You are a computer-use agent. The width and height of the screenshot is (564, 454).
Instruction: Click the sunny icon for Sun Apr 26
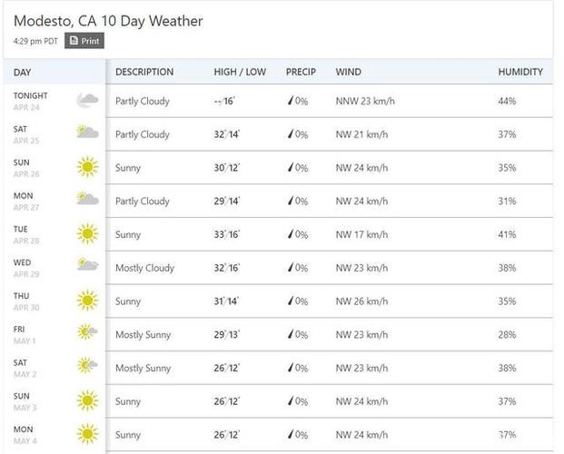pyautogui.click(x=87, y=167)
